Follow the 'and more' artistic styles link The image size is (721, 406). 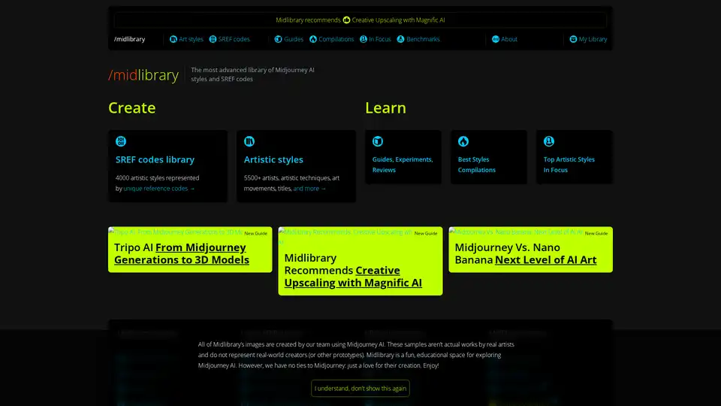(x=309, y=189)
